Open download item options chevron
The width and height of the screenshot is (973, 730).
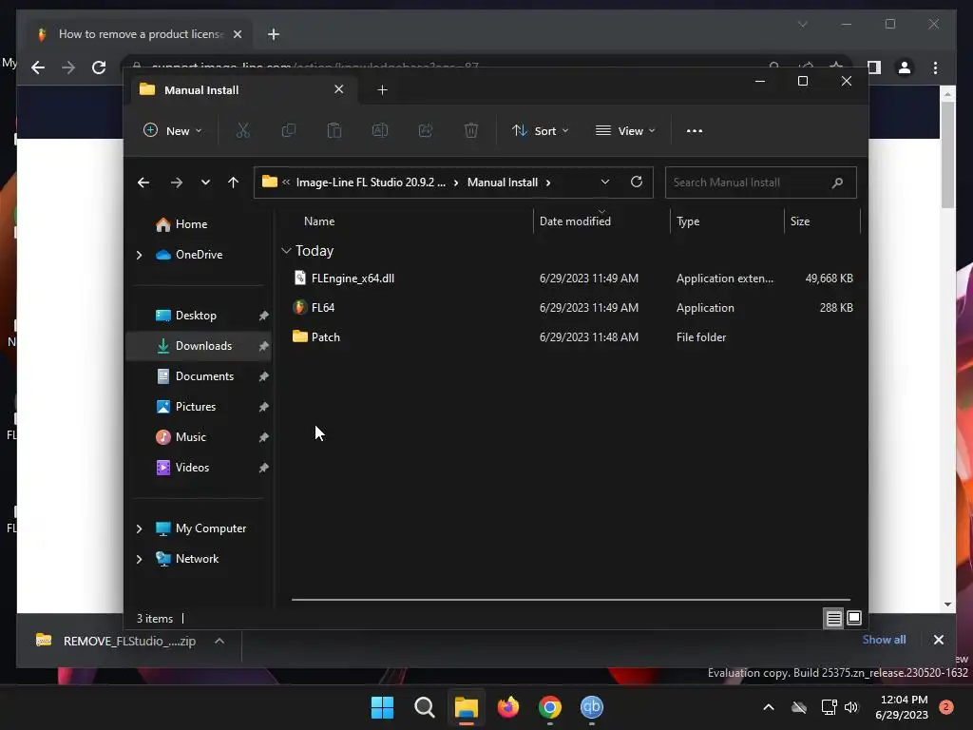(219, 642)
